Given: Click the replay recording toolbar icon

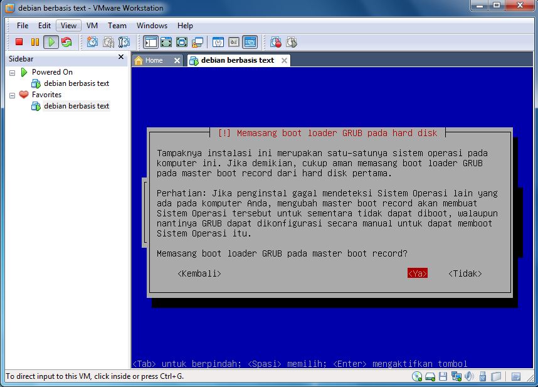Looking at the screenshot, I should (292, 42).
